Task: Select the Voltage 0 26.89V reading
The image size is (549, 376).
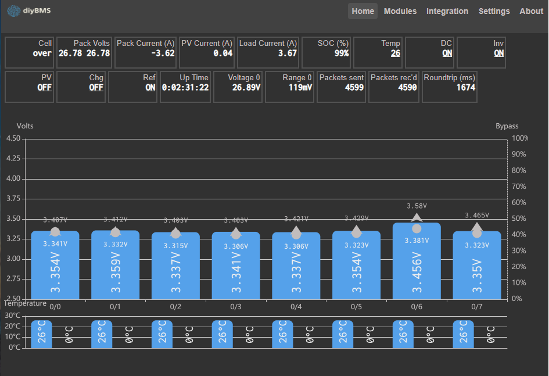Action: (246, 88)
